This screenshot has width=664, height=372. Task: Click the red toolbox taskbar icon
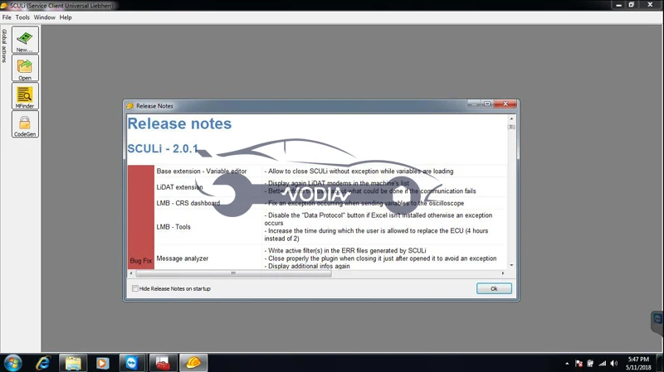(x=163, y=363)
